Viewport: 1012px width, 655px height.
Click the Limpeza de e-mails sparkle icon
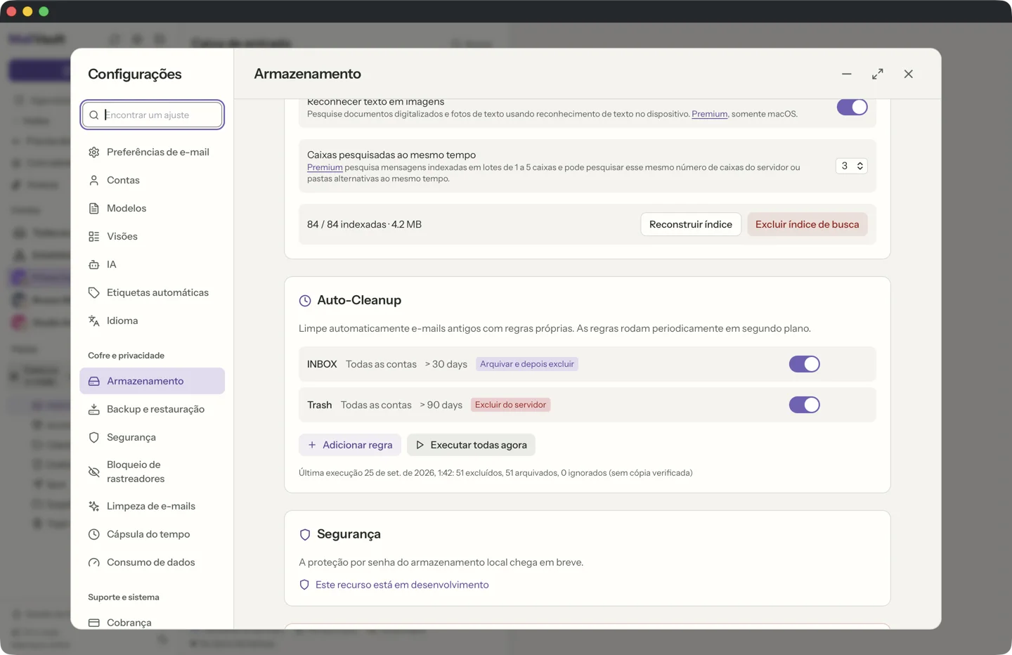point(94,506)
